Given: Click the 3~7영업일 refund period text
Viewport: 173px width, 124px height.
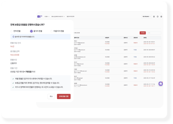Looking at the screenshot, I should coord(27,72).
